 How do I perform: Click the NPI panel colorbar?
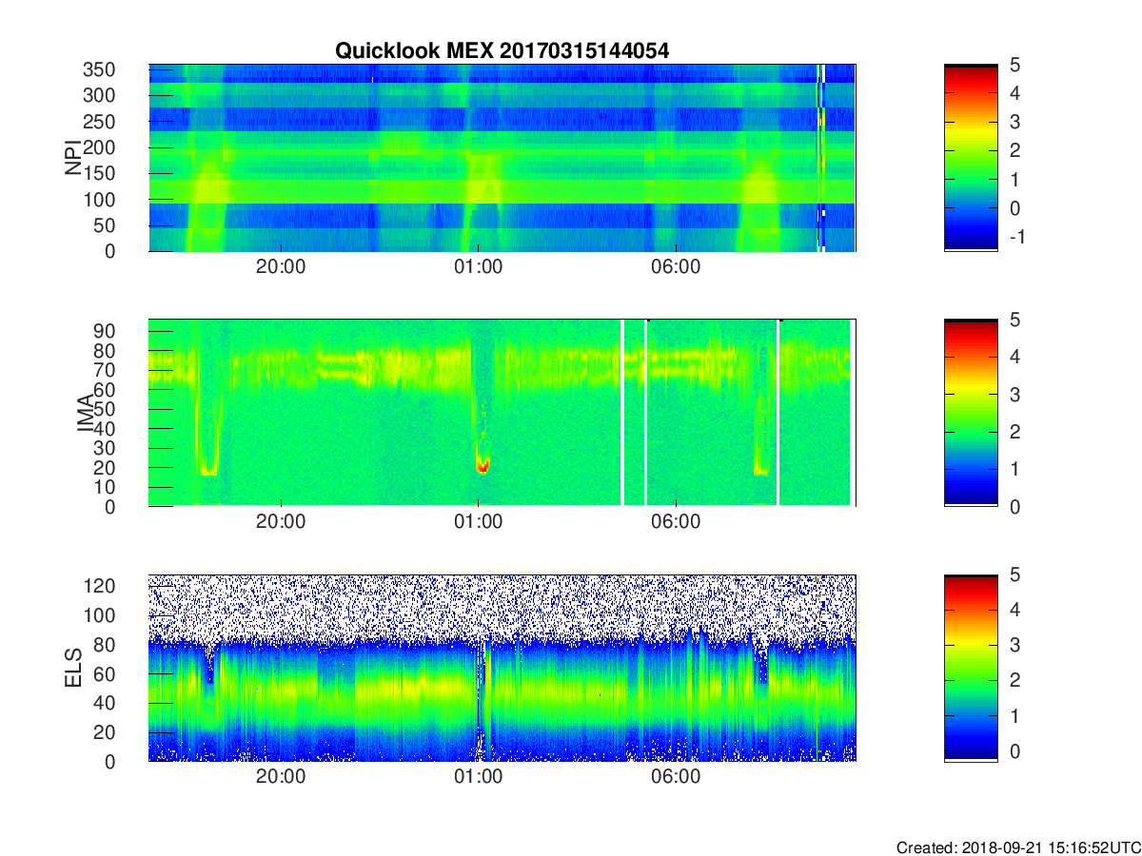point(971,158)
